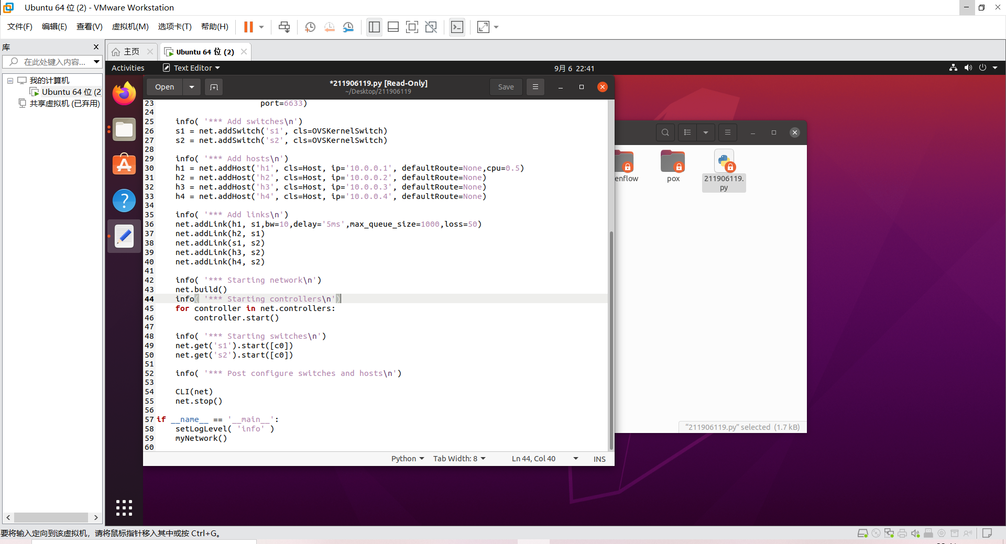Click Activities in the Ubuntu top bar
1006x544 pixels.
pyautogui.click(x=128, y=68)
